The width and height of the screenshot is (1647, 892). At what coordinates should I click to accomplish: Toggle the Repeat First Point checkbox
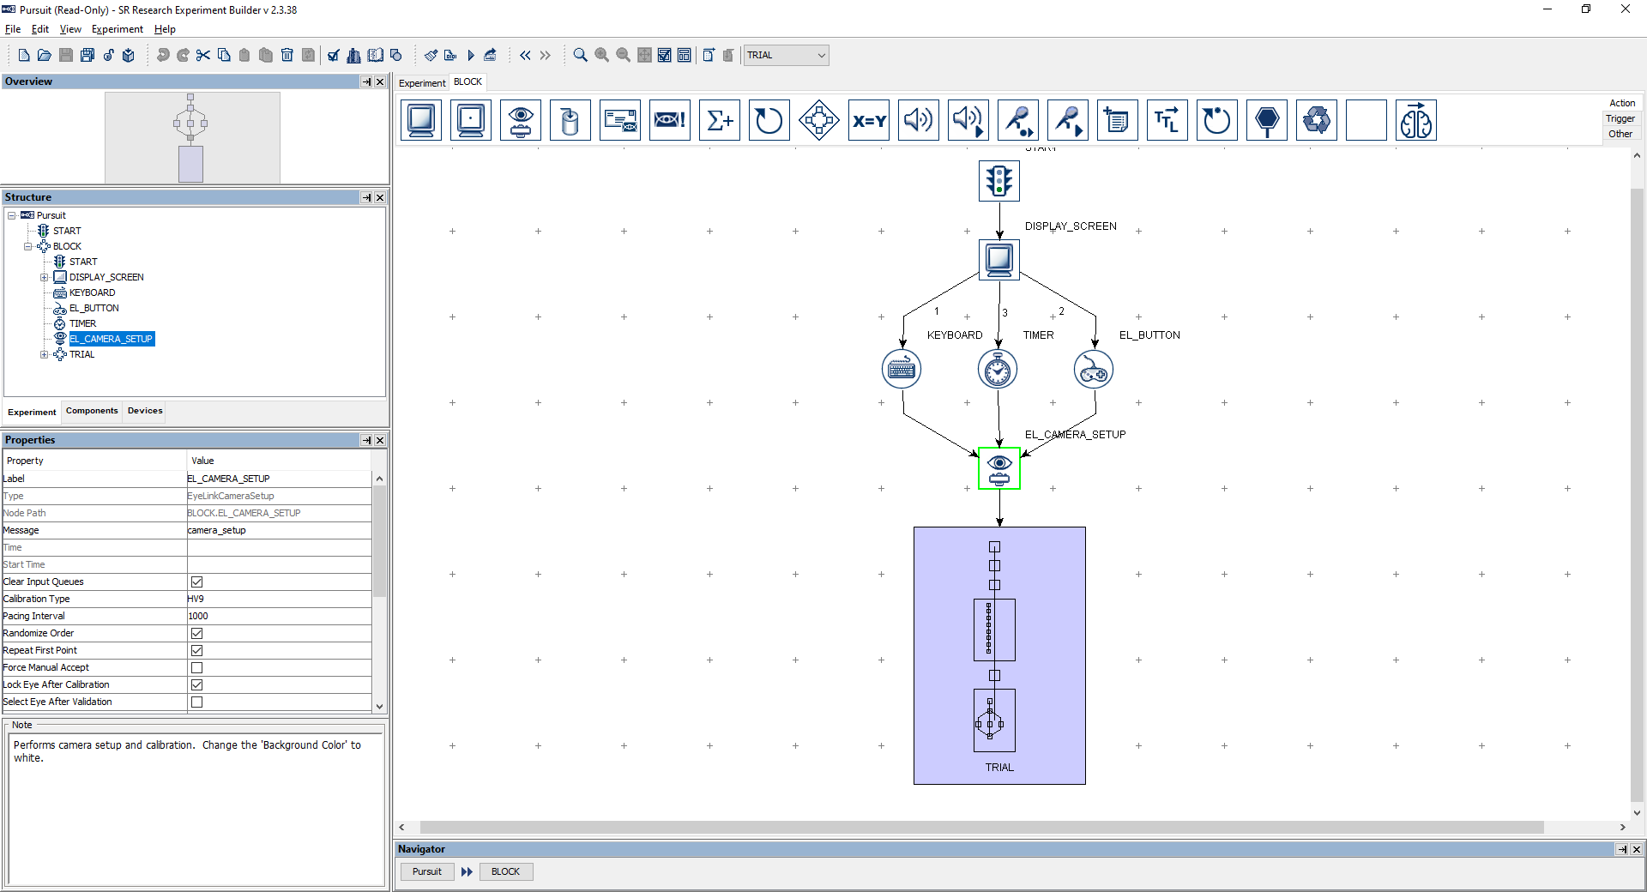[x=196, y=650]
